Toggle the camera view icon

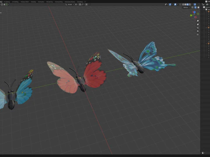(198, 27)
